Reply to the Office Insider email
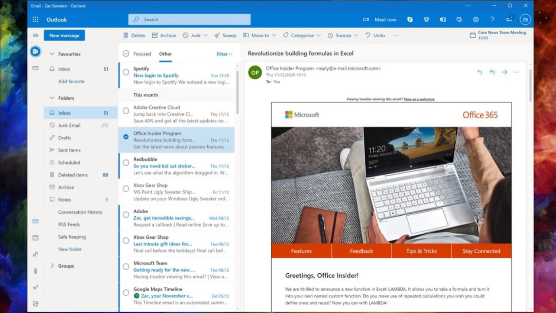 click(x=479, y=72)
